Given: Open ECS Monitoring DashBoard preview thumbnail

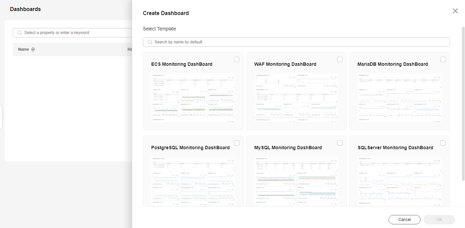Looking at the screenshot, I should (193, 97).
